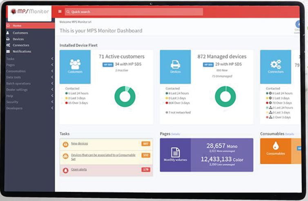The height and width of the screenshot is (201, 308).
Task: Expand the Batch operations chevron
Action: (x=52, y=83)
